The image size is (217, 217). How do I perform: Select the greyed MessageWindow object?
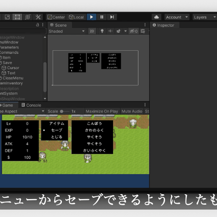(12, 37)
